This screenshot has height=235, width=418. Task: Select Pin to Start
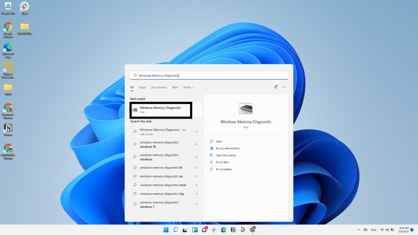[x=222, y=162]
